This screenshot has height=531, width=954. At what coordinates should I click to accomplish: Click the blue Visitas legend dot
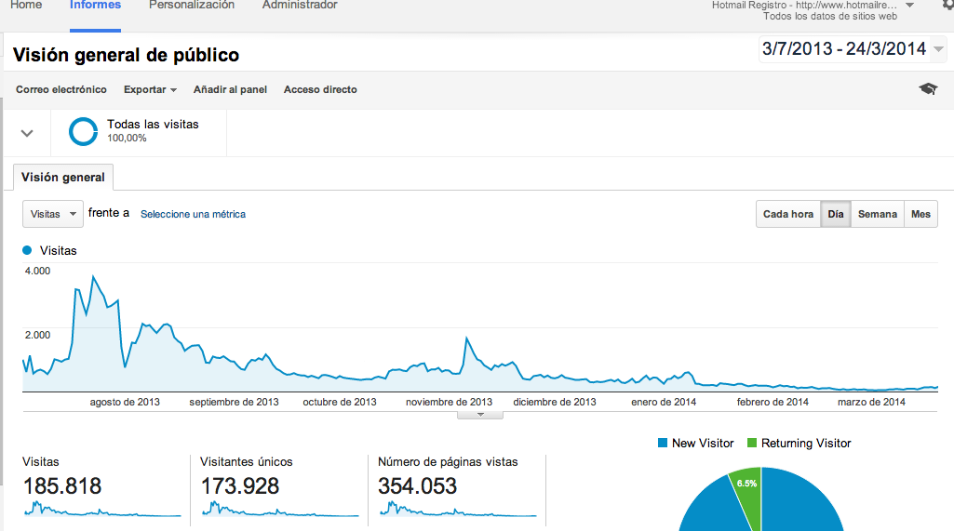pyautogui.click(x=27, y=250)
